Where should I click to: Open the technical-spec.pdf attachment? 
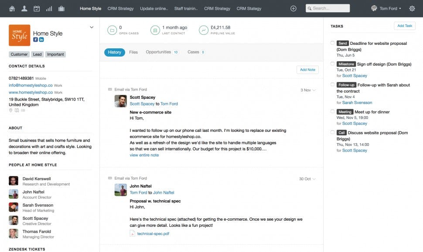tap(153, 234)
